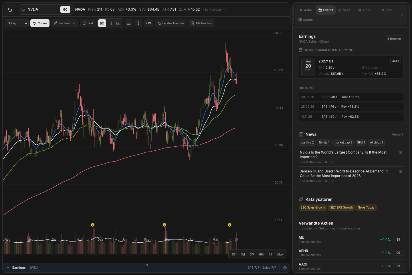This screenshot has width=412, height=275.
Task: Select the 25.02.26 earnings history row
Action: point(351,107)
